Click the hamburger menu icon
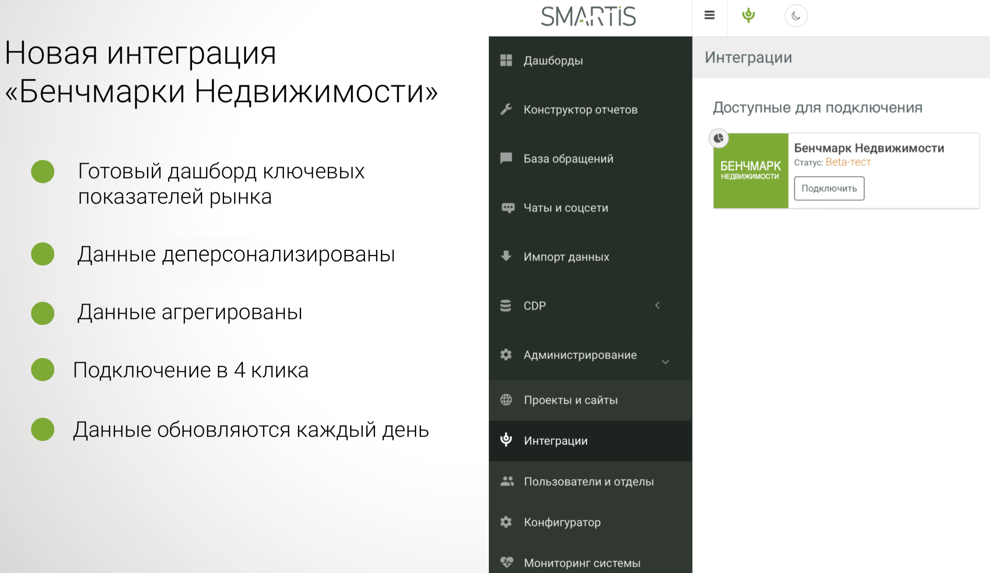 [x=709, y=15]
